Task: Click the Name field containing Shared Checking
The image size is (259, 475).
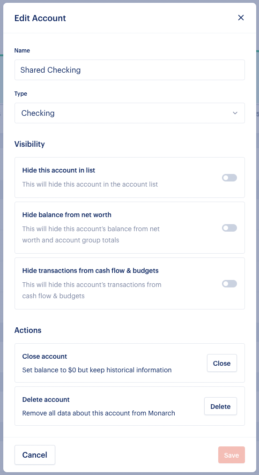Action: pos(129,70)
